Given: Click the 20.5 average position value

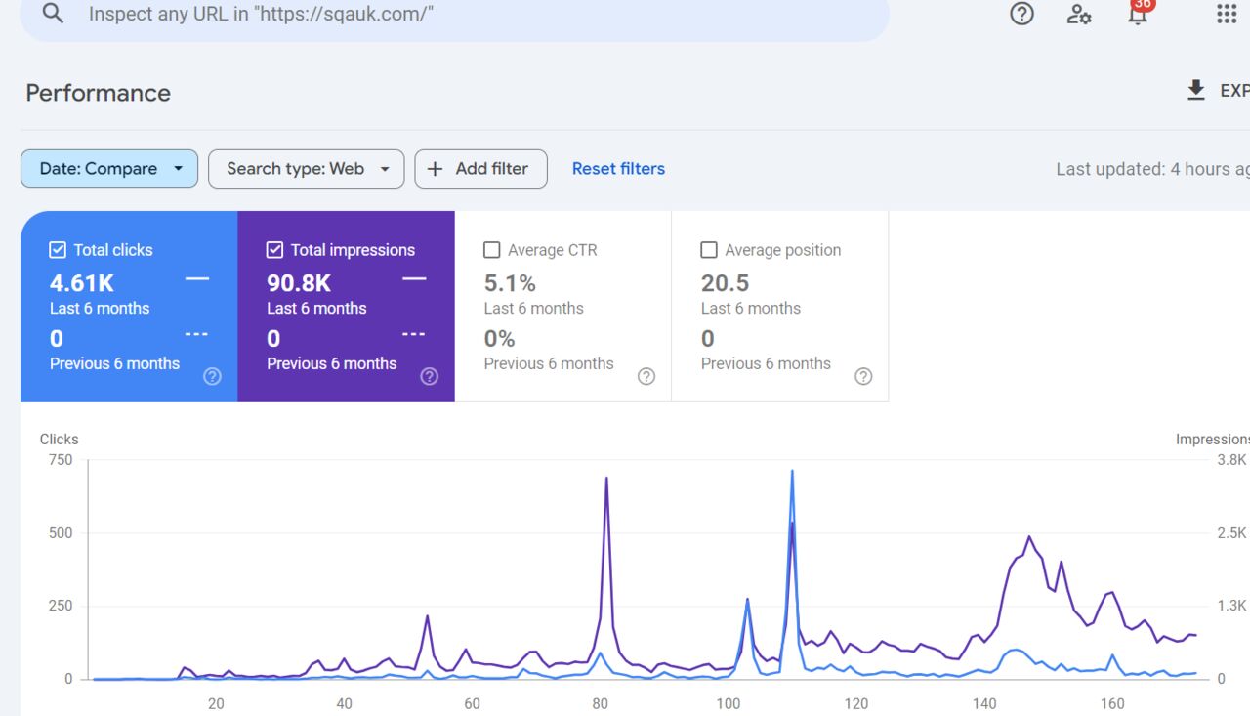Looking at the screenshot, I should click(725, 283).
